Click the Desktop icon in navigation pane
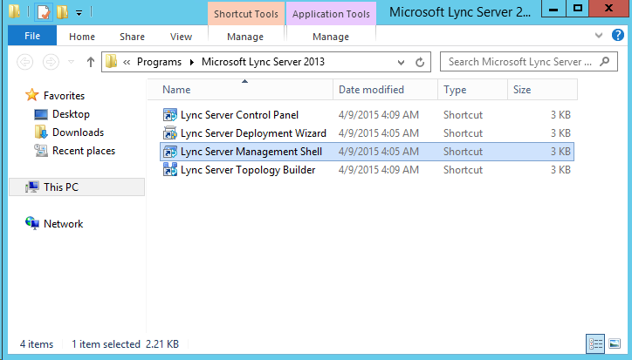The image size is (632, 360). point(41,115)
